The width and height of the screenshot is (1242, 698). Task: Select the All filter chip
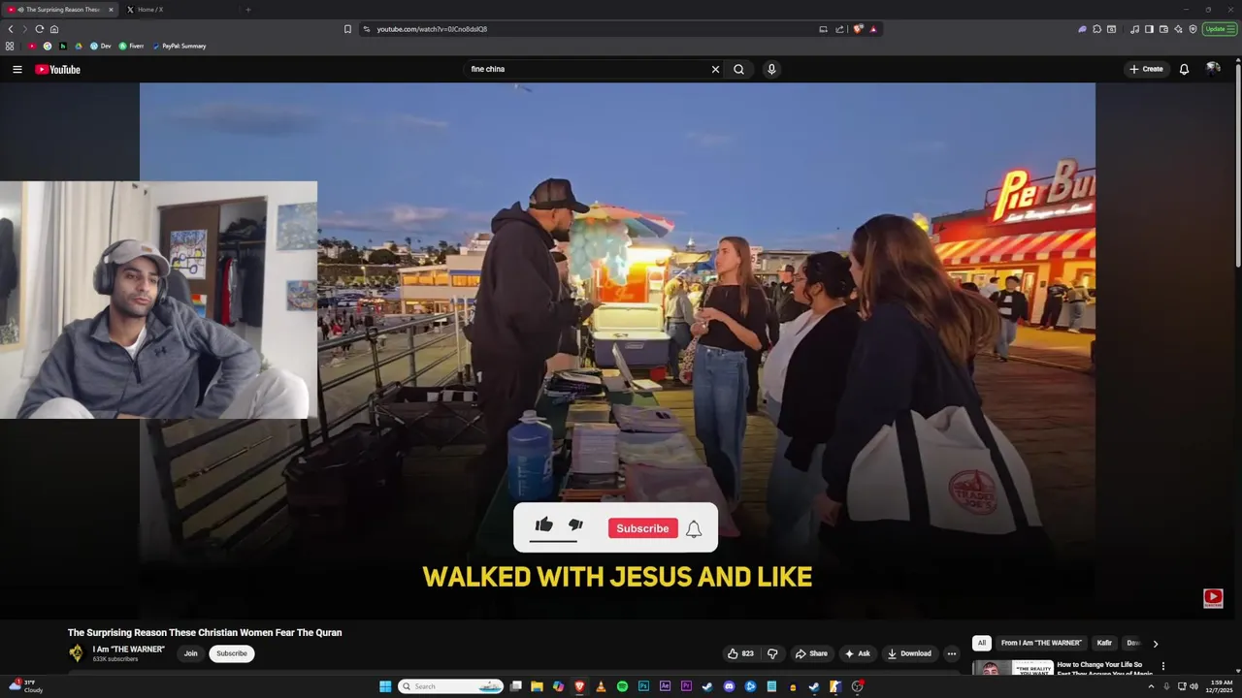pos(982,643)
